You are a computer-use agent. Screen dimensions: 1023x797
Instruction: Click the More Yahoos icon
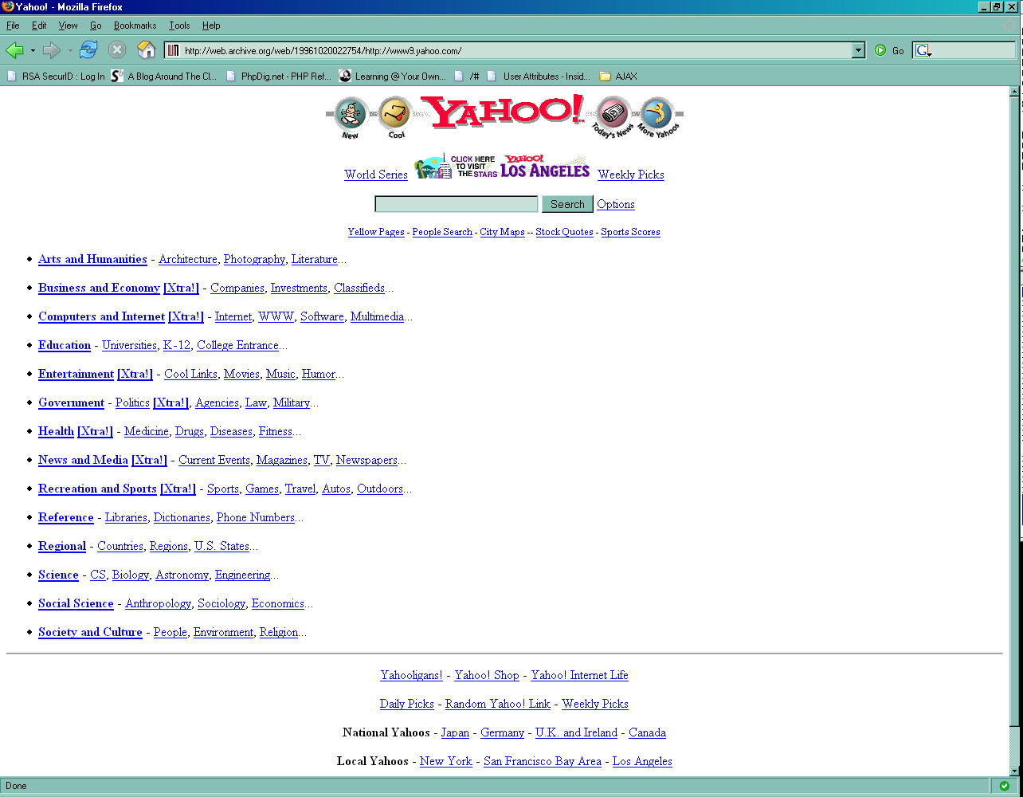[x=658, y=117]
